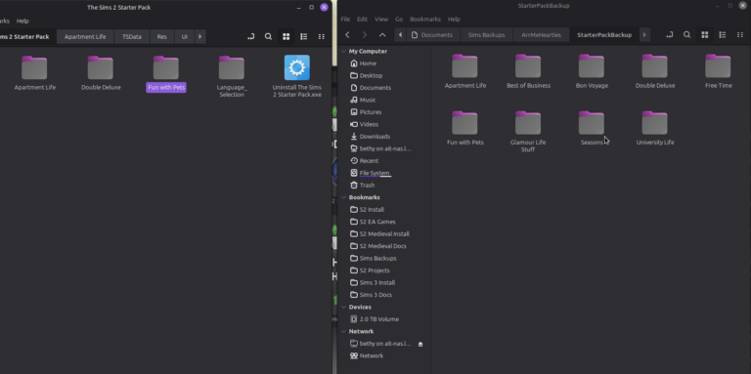This screenshot has width=751, height=374.
Task: Open Apartment Life folder in left window
Action: point(34,68)
